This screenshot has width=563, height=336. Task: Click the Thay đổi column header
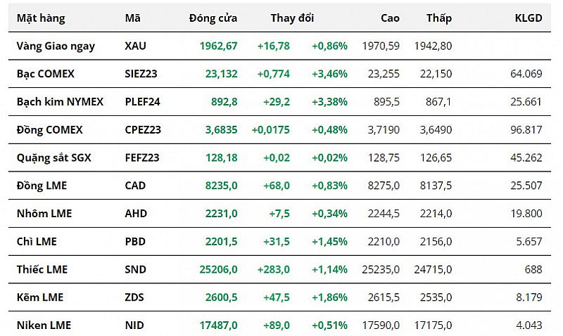(292, 18)
